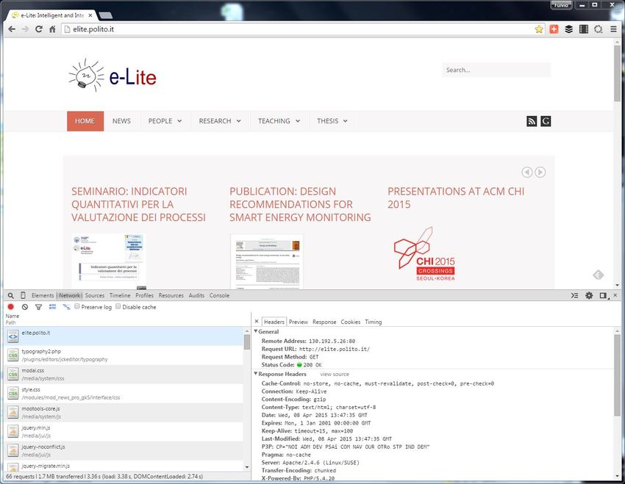Open DevTools settings gear

point(589,295)
